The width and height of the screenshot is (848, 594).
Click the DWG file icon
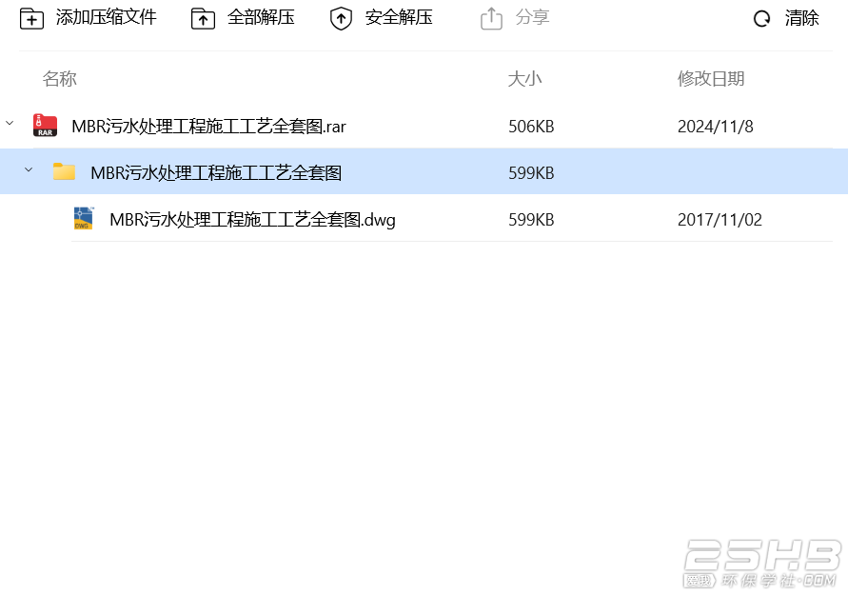pyautogui.click(x=84, y=218)
